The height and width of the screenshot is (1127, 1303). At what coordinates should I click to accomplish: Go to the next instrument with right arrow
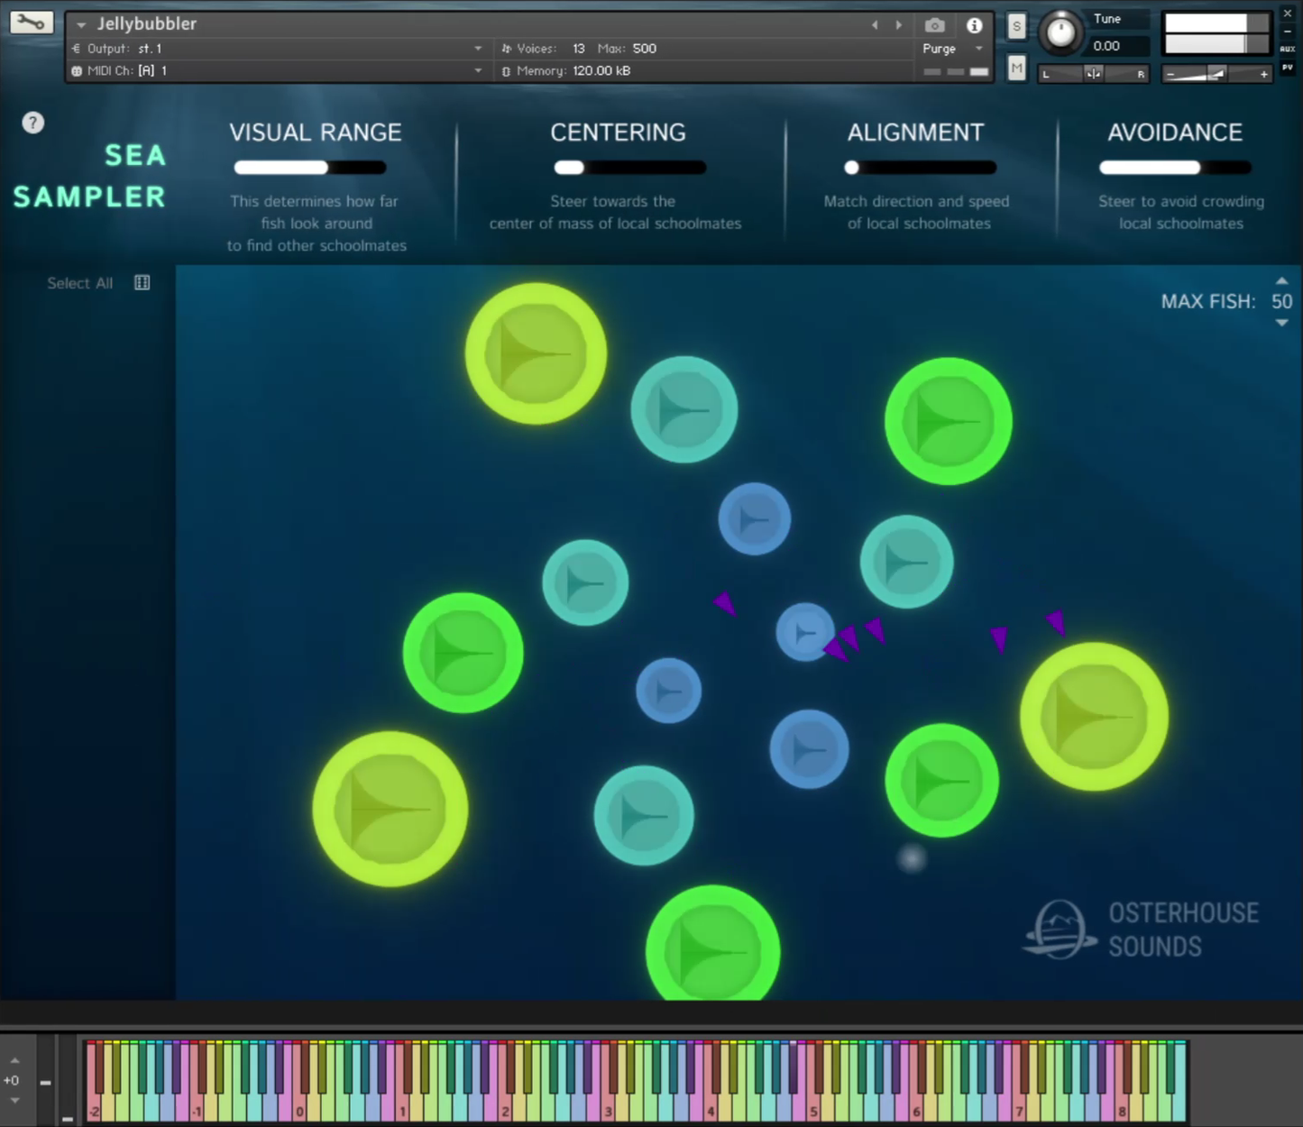point(898,25)
